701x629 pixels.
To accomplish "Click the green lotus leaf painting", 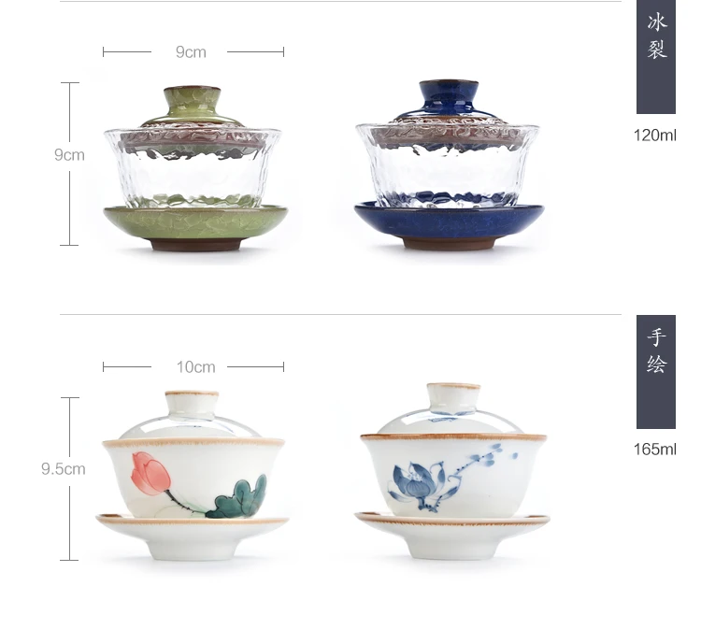I will pyautogui.click(x=237, y=497).
